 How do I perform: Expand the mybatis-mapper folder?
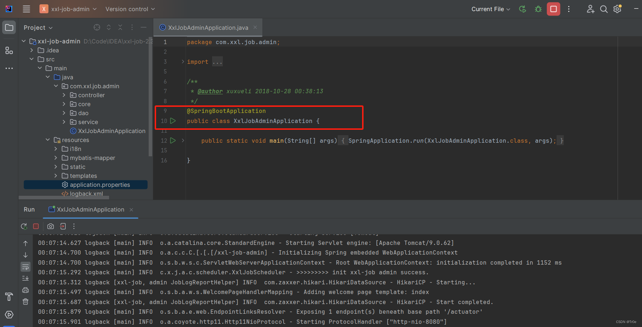[x=56, y=158]
